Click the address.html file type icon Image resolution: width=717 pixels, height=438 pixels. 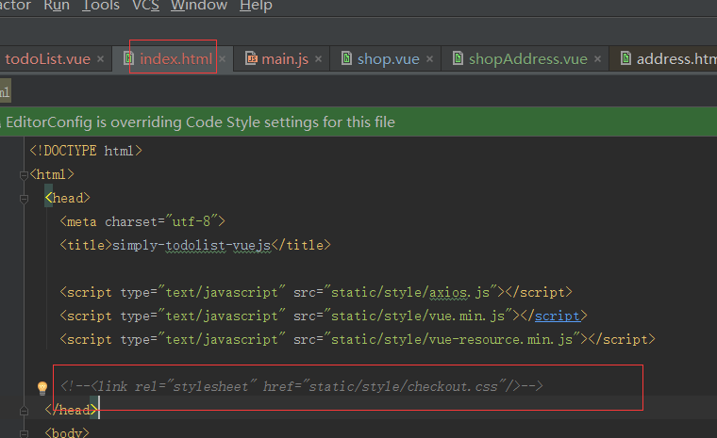pyautogui.click(x=626, y=58)
